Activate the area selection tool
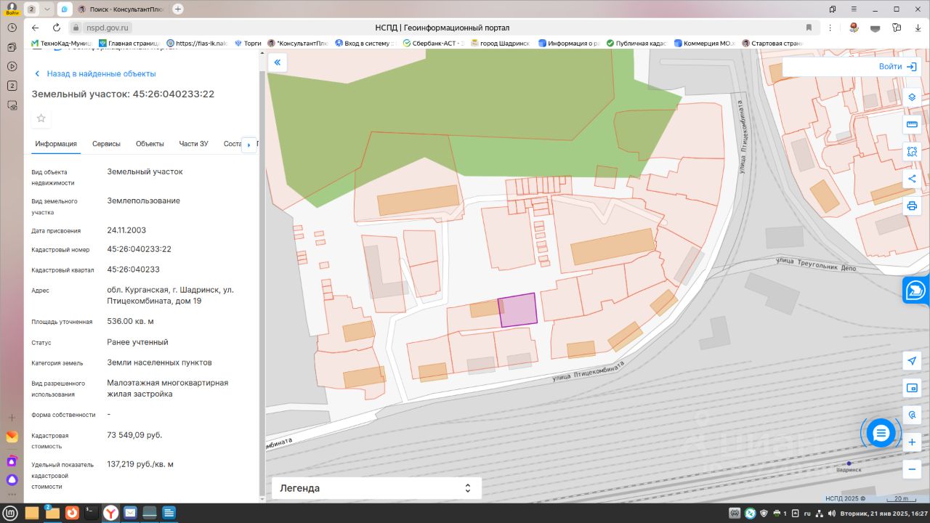The width and height of the screenshot is (930, 523). coord(912,152)
